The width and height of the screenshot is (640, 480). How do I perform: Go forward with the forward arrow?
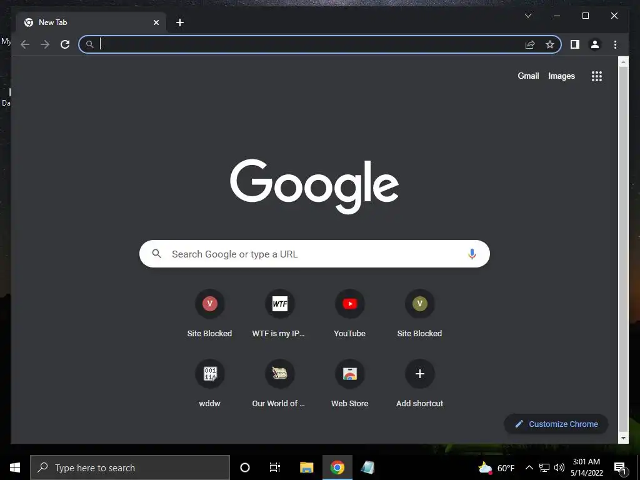point(45,44)
